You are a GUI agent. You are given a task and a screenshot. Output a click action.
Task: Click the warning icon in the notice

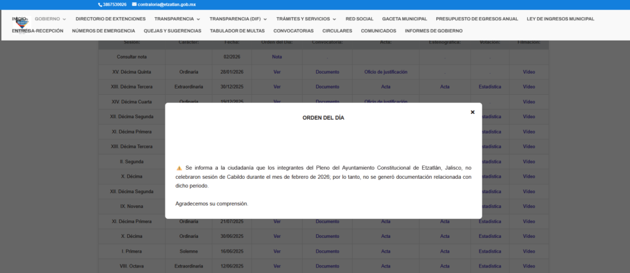click(179, 168)
